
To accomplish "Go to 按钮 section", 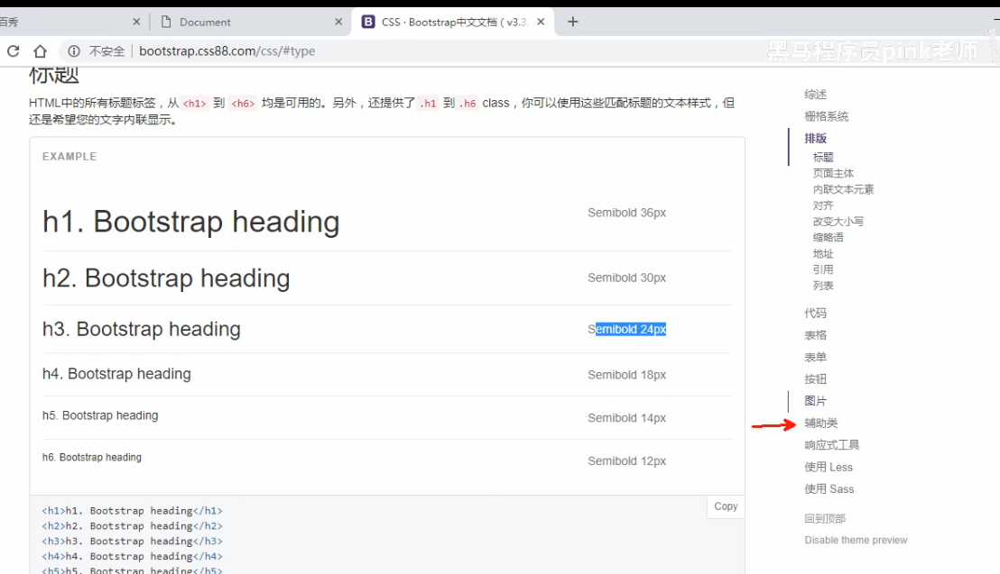I will click(x=816, y=379).
